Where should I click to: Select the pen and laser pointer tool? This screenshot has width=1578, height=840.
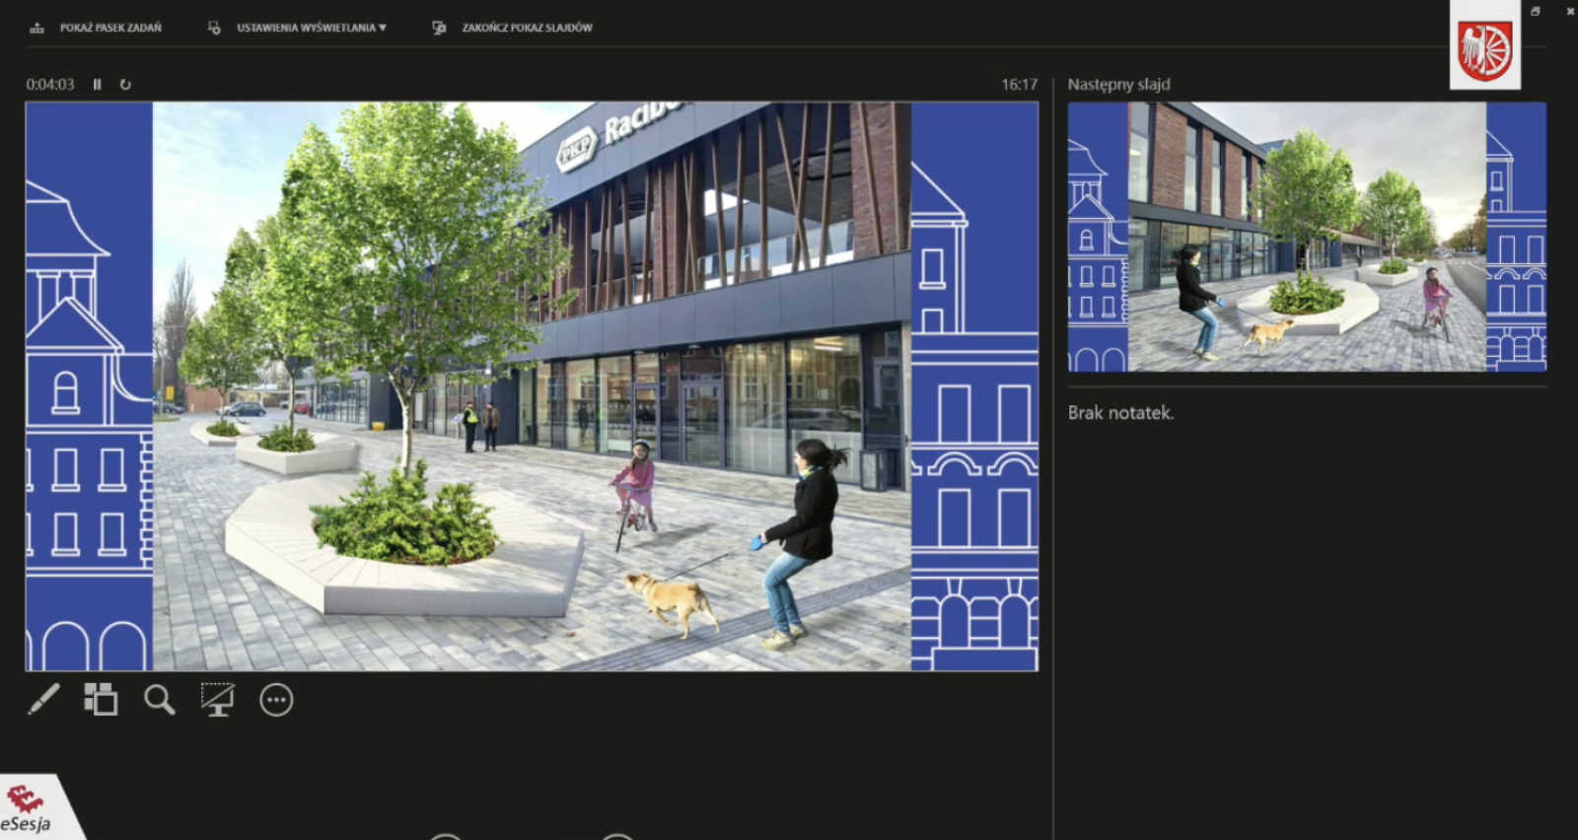tap(43, 700)
